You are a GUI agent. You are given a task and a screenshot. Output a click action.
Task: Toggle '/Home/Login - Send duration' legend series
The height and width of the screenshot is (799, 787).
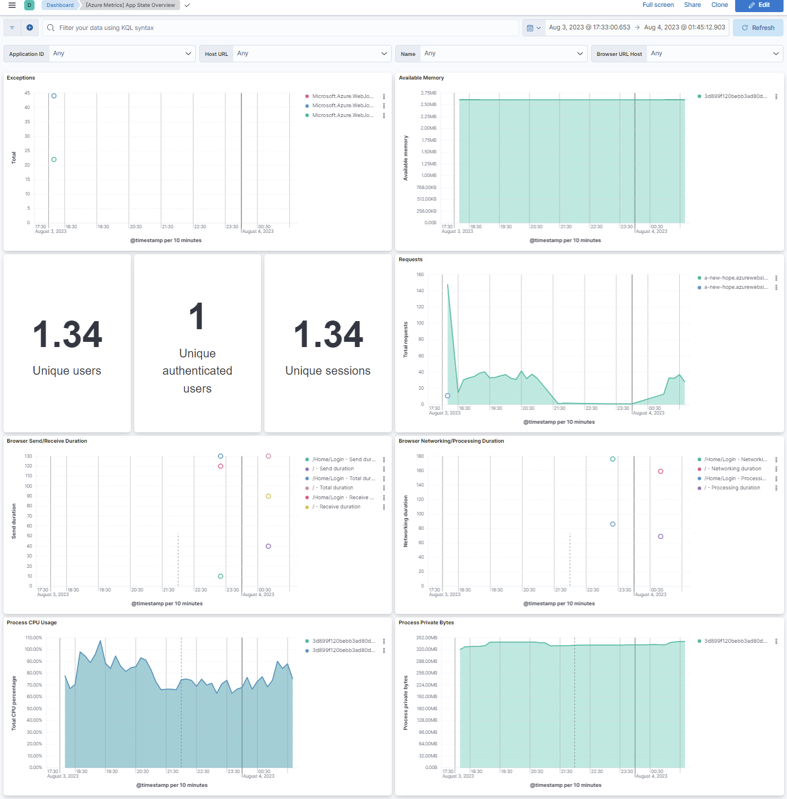tap(343, 459)
